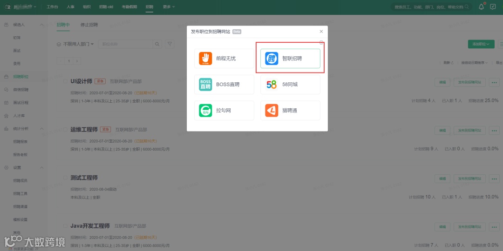The width and height of the screenshot is (503, 251).
Task: Open the 添加职位 dropdown button
Action: pos(481,44)
